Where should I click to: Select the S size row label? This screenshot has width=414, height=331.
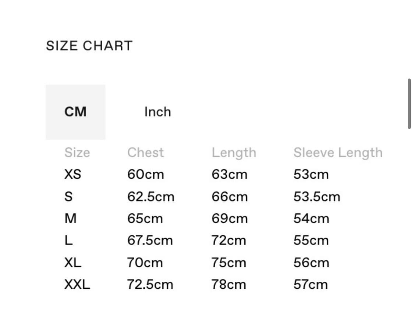point(68,197)
